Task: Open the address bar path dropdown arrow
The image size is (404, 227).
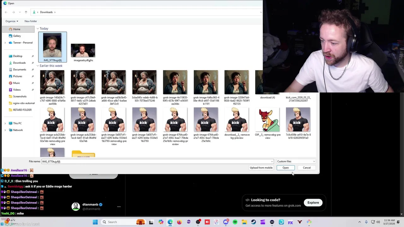Action: click(x=261, y=12)
